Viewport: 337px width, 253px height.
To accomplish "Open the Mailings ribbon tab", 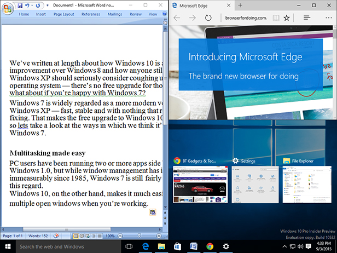I will tap(115, 14).
